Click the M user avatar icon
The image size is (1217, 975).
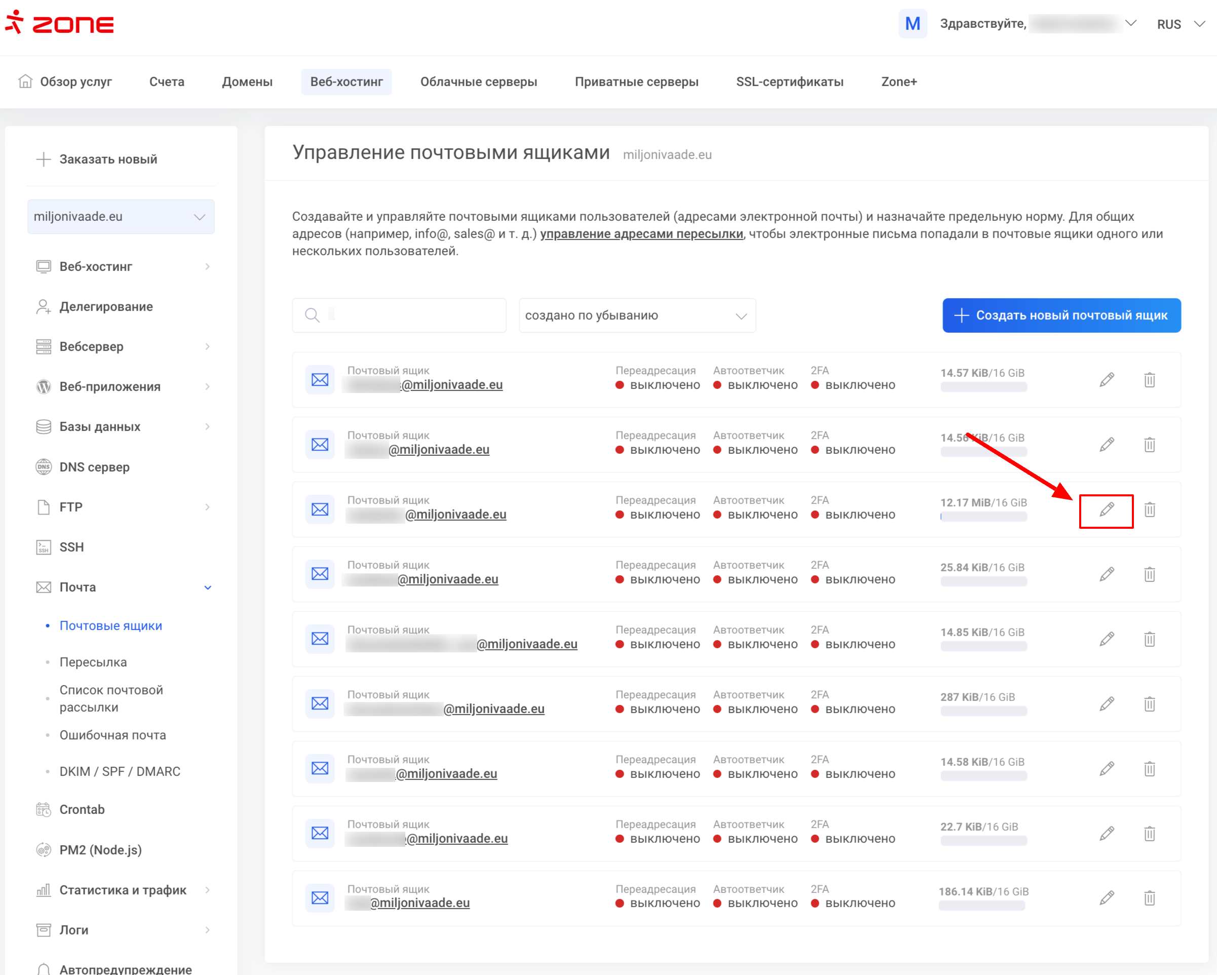click(x=912, y=24)
